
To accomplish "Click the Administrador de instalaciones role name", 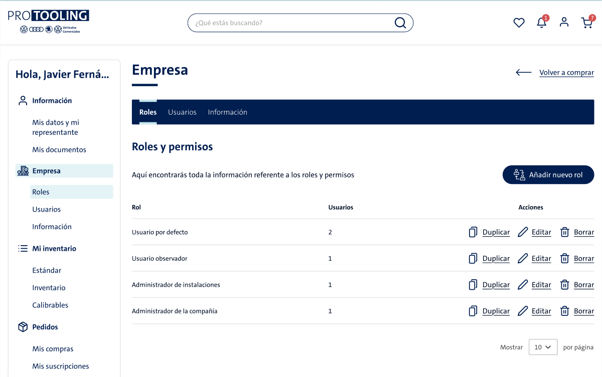I will pos(176,285).
